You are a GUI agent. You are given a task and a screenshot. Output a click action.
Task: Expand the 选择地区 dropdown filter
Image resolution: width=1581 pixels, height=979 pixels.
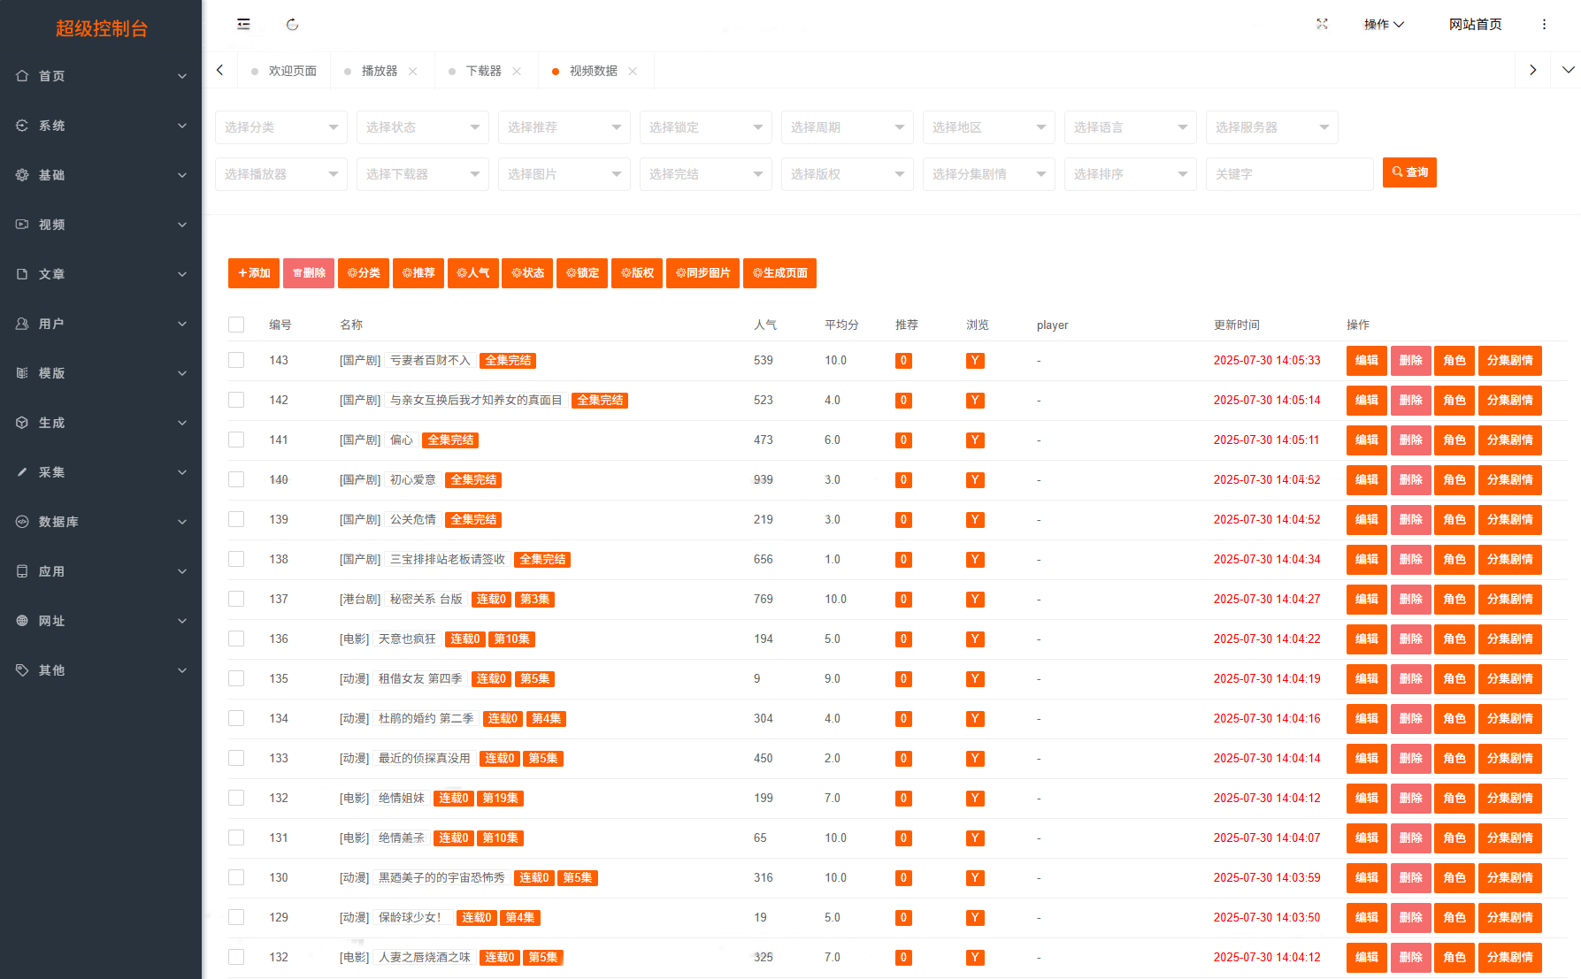tap(988, 127)
